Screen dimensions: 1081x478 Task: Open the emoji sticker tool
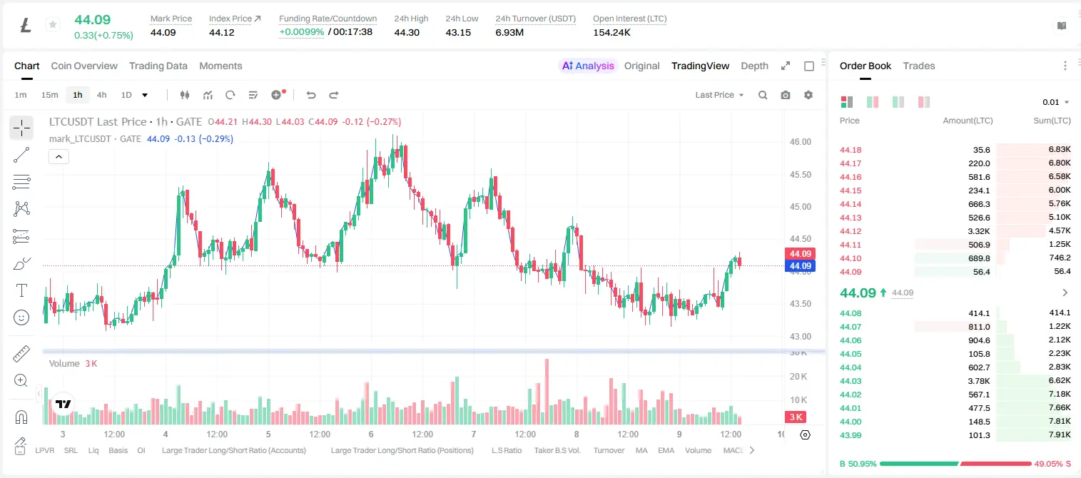pos(21,317)
